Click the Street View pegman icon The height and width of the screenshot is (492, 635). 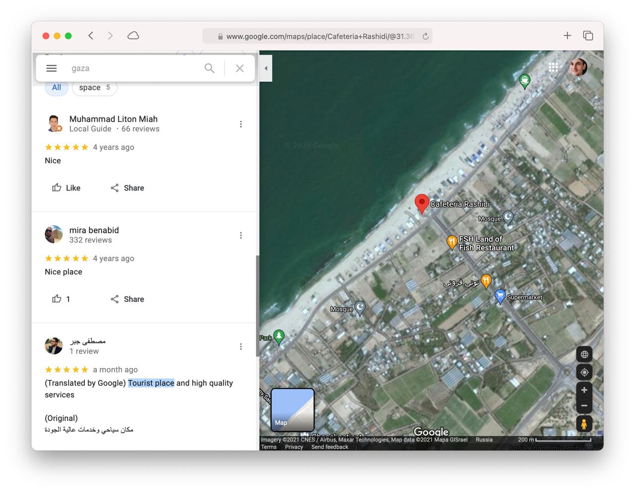point(584,424)
